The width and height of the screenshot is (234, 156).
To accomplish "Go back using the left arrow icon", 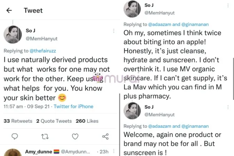I will [x=9, y=11].
